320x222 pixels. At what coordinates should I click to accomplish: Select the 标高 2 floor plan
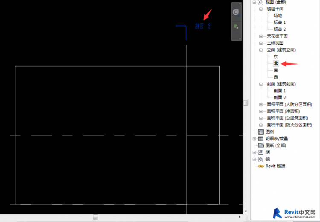279,29
